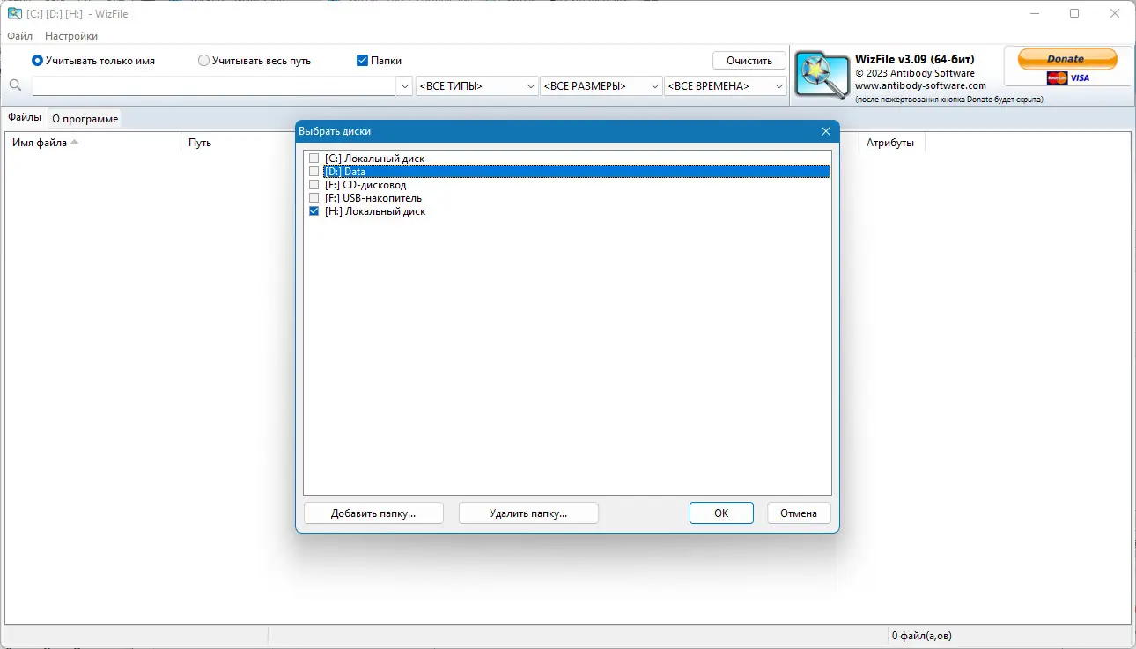
Task: Click the search magnifier icon
Action: click(15, 85)
